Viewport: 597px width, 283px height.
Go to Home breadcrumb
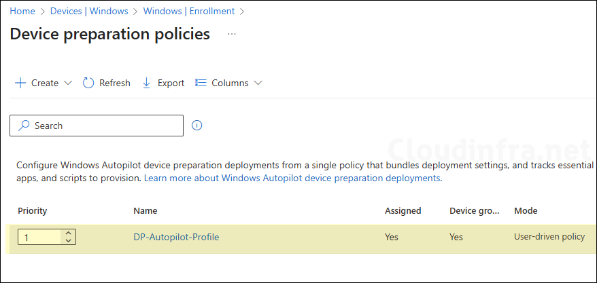tap(22, 11)
